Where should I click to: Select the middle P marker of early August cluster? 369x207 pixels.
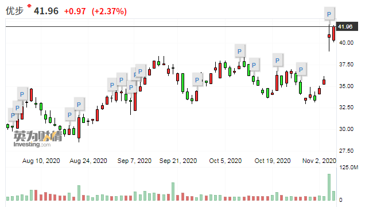[x=17, y=108]
